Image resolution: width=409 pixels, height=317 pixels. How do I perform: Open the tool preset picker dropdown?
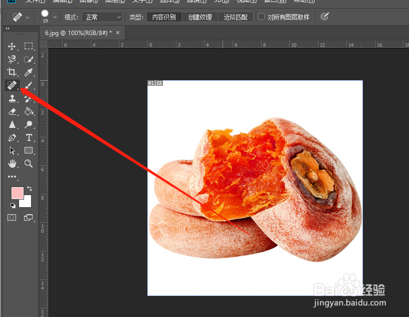[x=27, y=18]
